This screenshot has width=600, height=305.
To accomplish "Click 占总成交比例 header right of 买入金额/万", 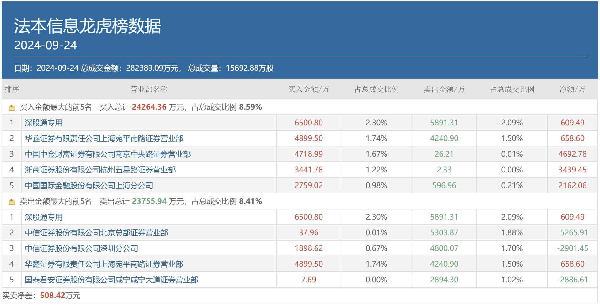I will 376,90.
